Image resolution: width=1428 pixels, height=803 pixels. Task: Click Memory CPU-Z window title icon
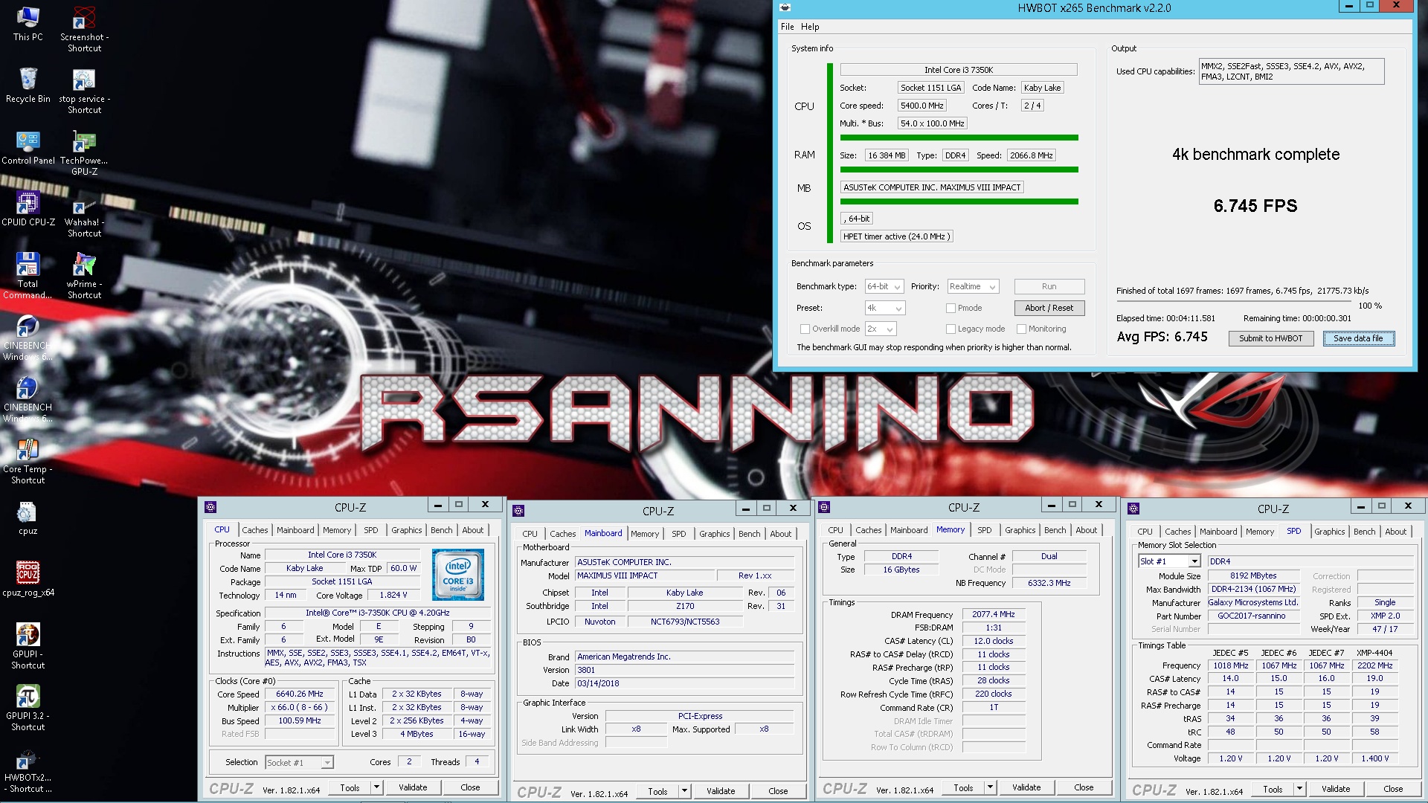(823, 506)
